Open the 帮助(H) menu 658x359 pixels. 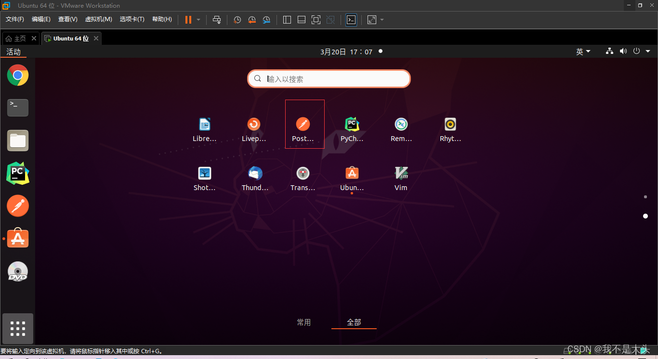click(162, 19)
